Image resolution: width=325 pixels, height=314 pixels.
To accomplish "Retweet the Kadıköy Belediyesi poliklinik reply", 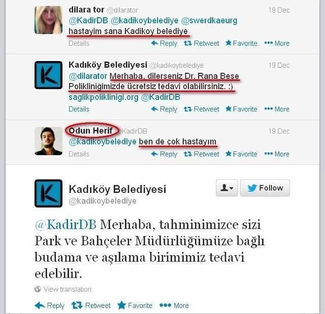I will click(x=202, y=109).
